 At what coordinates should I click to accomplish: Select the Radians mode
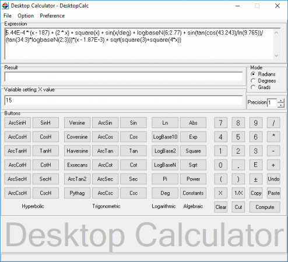click(263, 74)
